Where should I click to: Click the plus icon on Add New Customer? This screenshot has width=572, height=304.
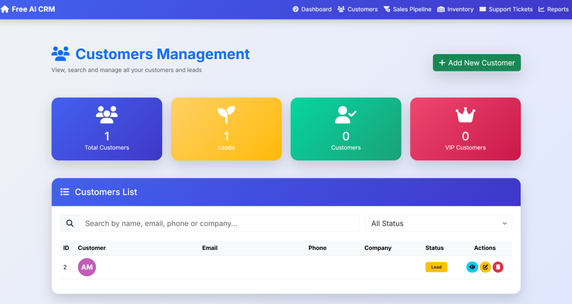(442, 62)
